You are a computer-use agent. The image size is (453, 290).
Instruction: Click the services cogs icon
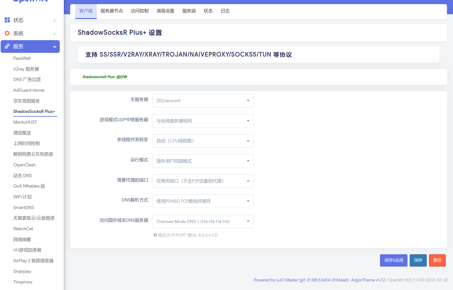[x=7, y=46]
